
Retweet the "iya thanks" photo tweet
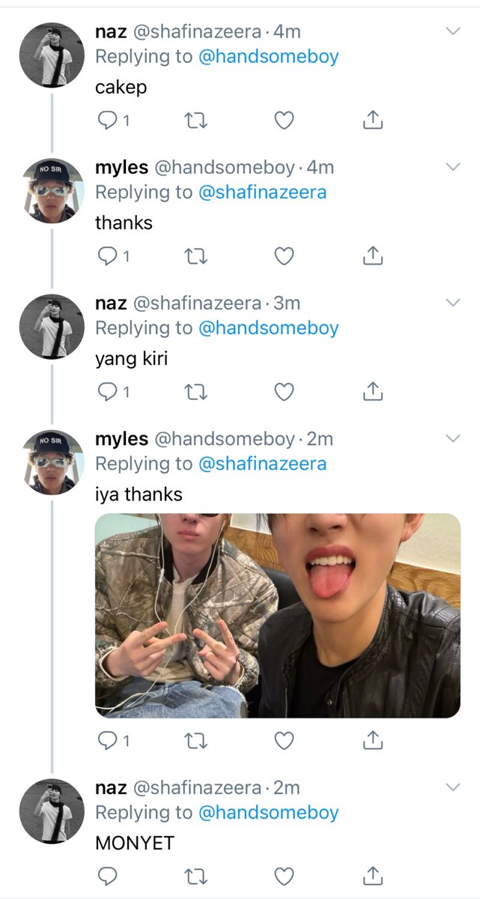(196, 741)
